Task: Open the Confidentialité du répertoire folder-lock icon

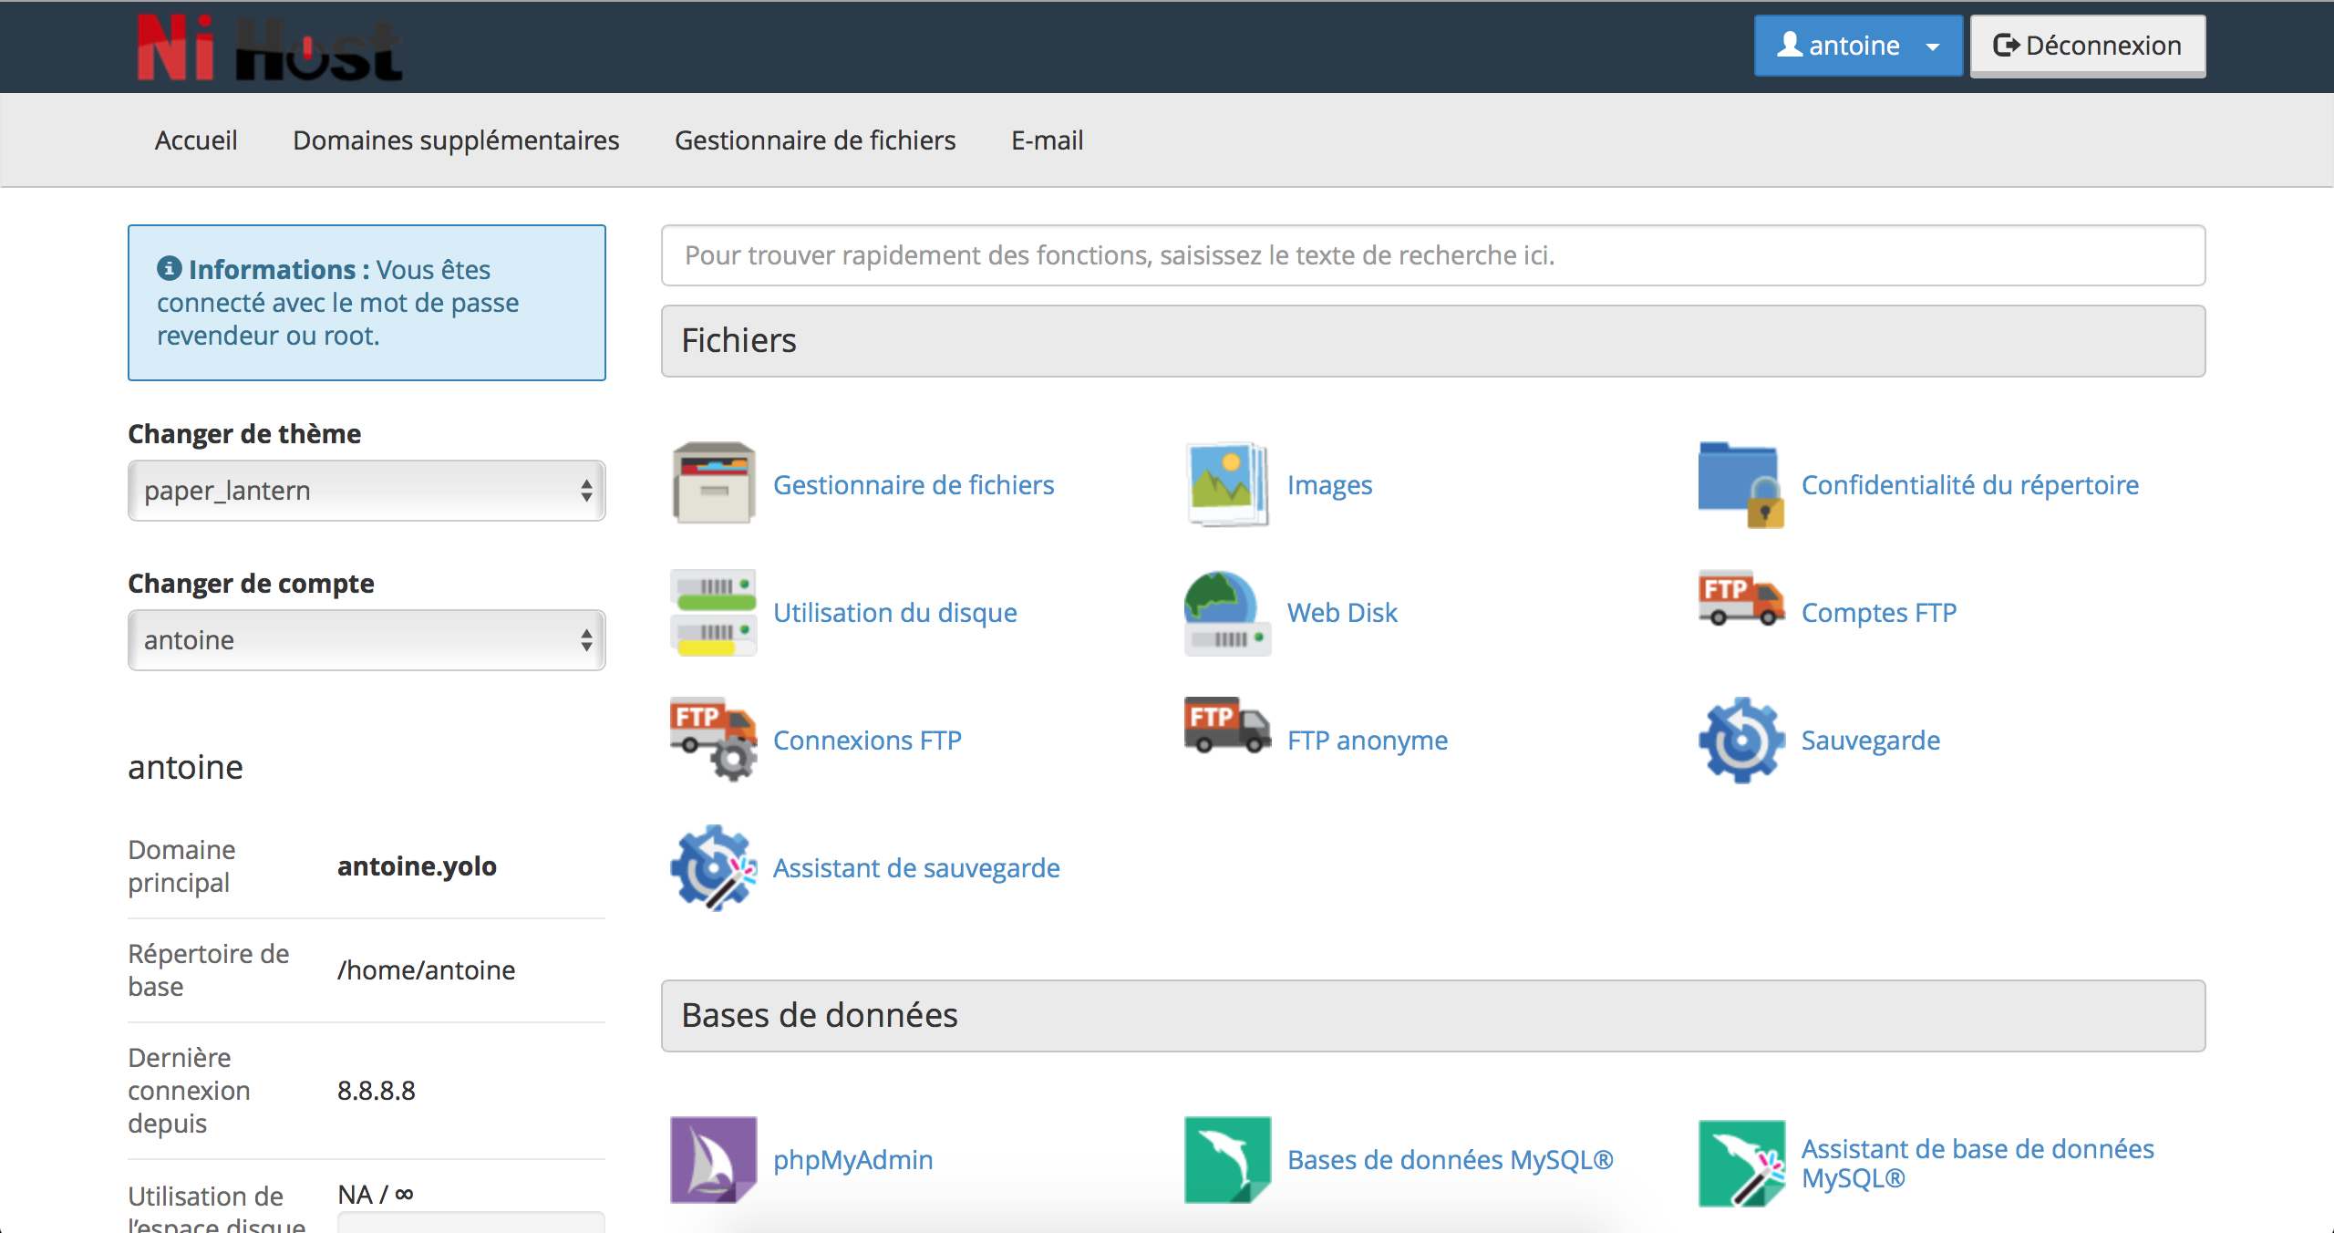Action: point(1741,484)
